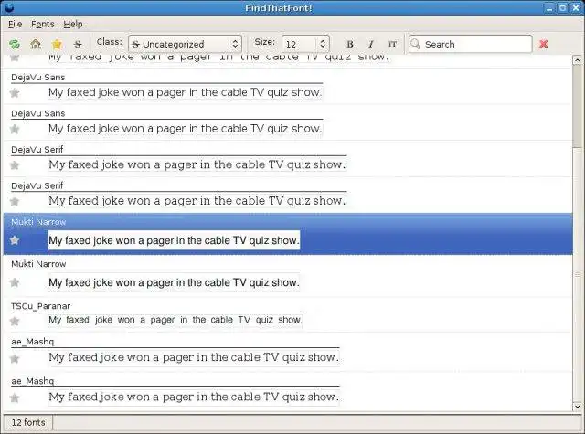Favorite the second DejaVu Sans font star
The image size is (585, 434).
click(15, 129)
